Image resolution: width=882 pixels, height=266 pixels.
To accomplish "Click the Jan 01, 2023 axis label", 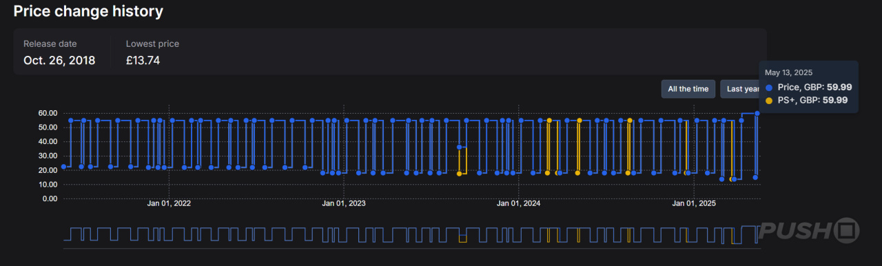I will tap(344, 203).
